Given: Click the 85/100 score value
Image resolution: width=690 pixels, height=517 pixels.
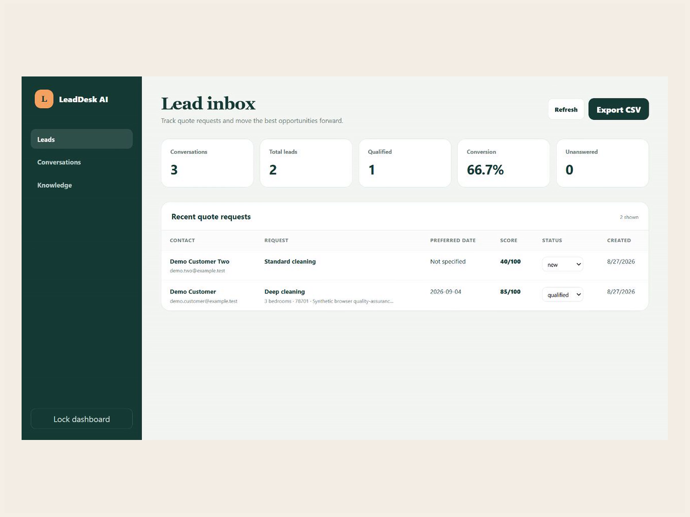Looking at the screenshot, I should 510,292.
